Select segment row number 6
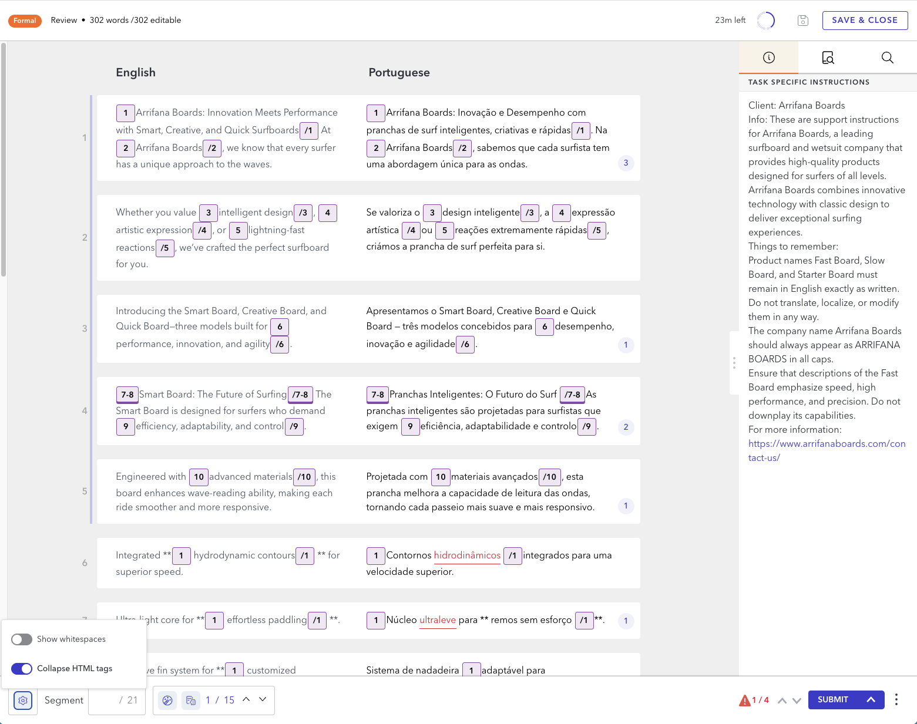Image resolution: width=917 pixels, height=724 pixels. click(x=85, y=563)
